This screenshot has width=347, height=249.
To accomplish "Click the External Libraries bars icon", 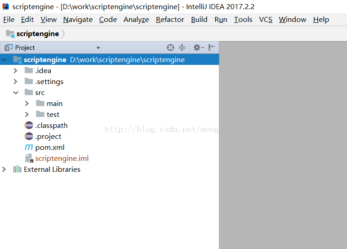I will point(17,169).
